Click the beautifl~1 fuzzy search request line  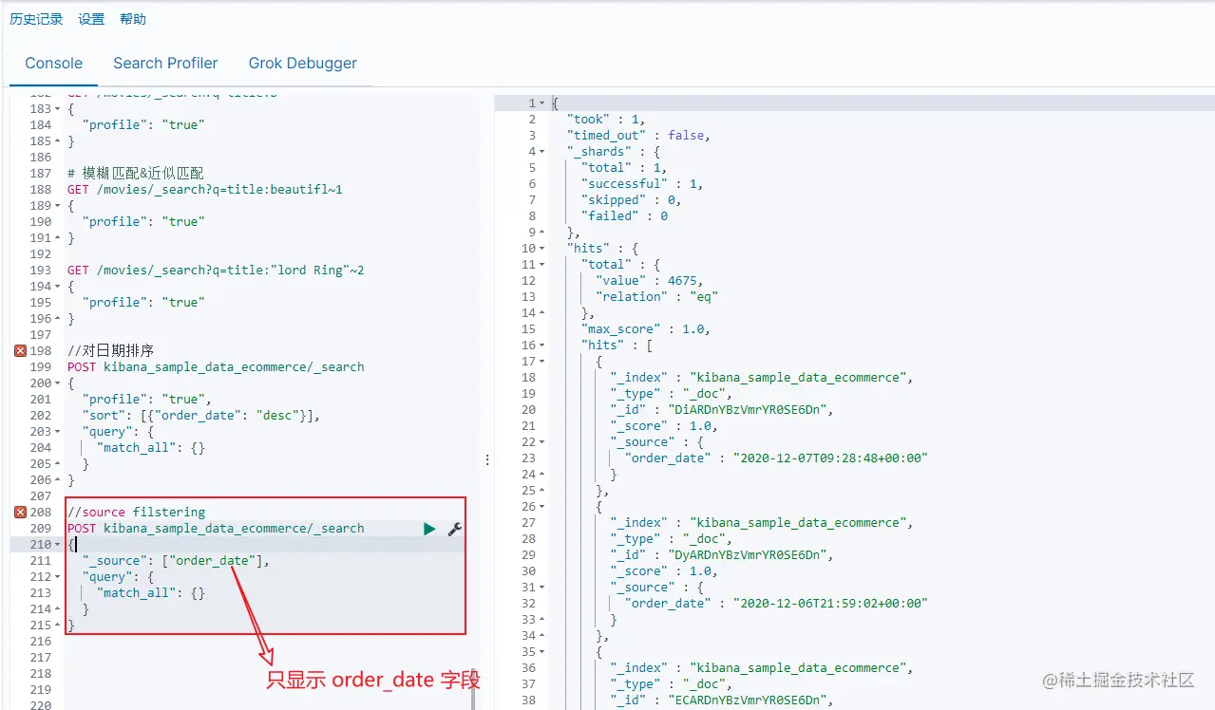pyautogui.click(x=205, y=190)
